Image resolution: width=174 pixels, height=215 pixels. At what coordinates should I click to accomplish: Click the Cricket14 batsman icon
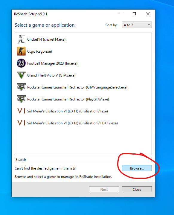click(x=21, y=39)
